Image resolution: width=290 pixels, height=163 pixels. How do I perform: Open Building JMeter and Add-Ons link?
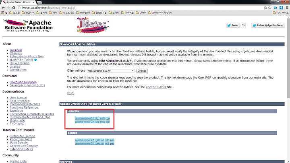30,117
